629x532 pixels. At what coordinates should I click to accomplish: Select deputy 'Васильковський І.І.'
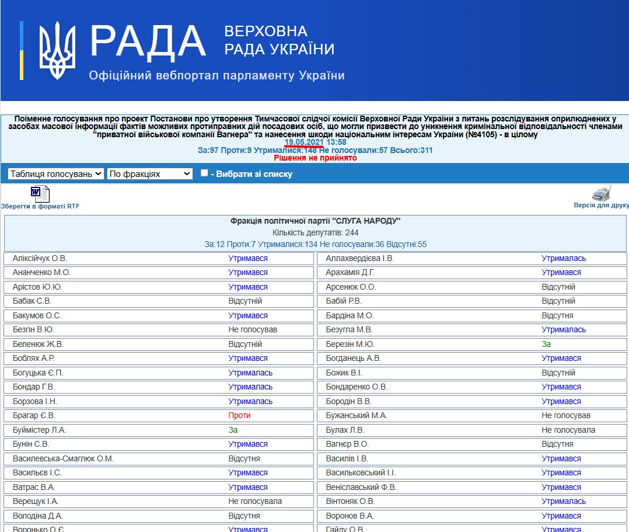click(361, 472)
